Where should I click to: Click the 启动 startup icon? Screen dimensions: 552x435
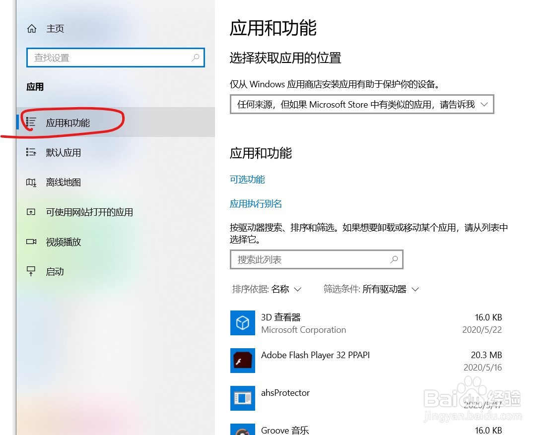[x=31, y=271]
